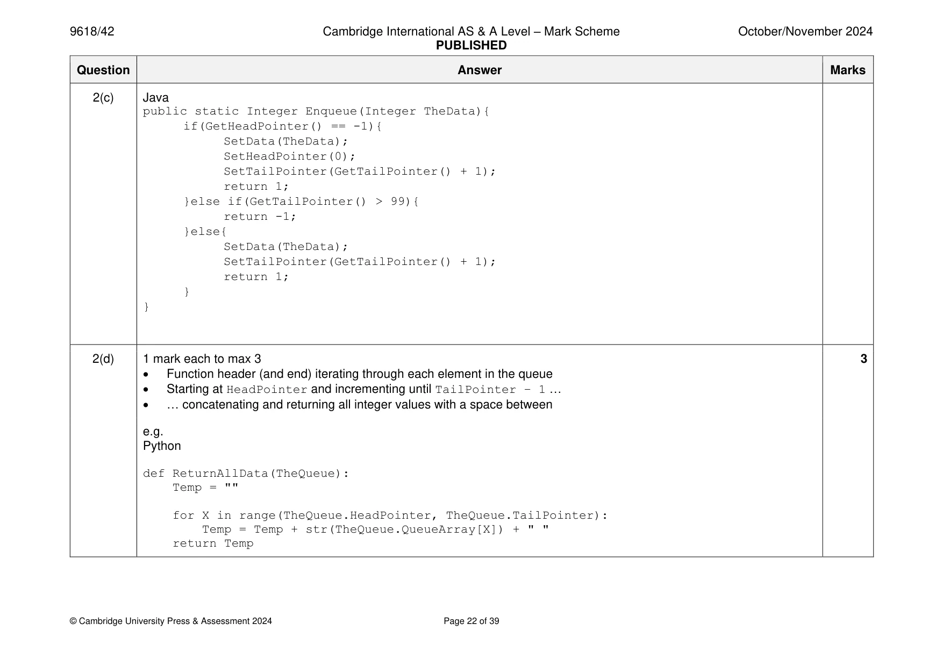943x667 pixels.
Task: Click the 'return Temp' line
Action: click(213, 543)
